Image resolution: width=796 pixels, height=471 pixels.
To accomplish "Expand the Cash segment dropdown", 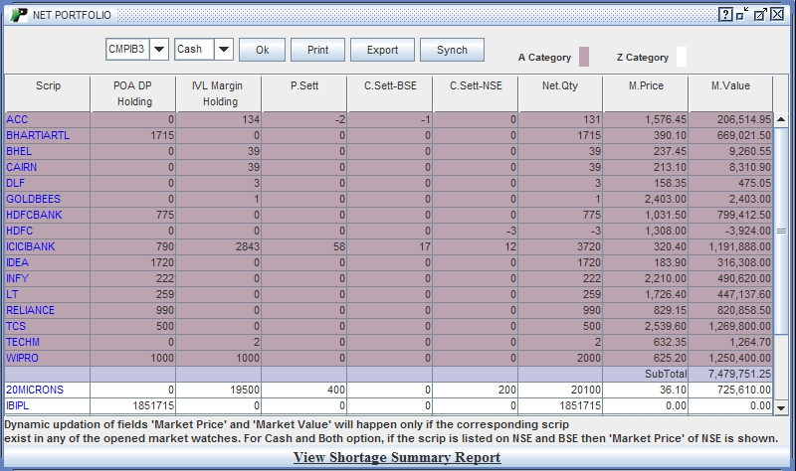I will coord(224,50).
